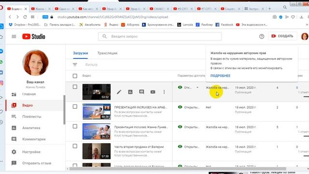Open Часть вторая продажа от Валерии title
The width and height of the screenshot is (309, 174).
[139, 147]
